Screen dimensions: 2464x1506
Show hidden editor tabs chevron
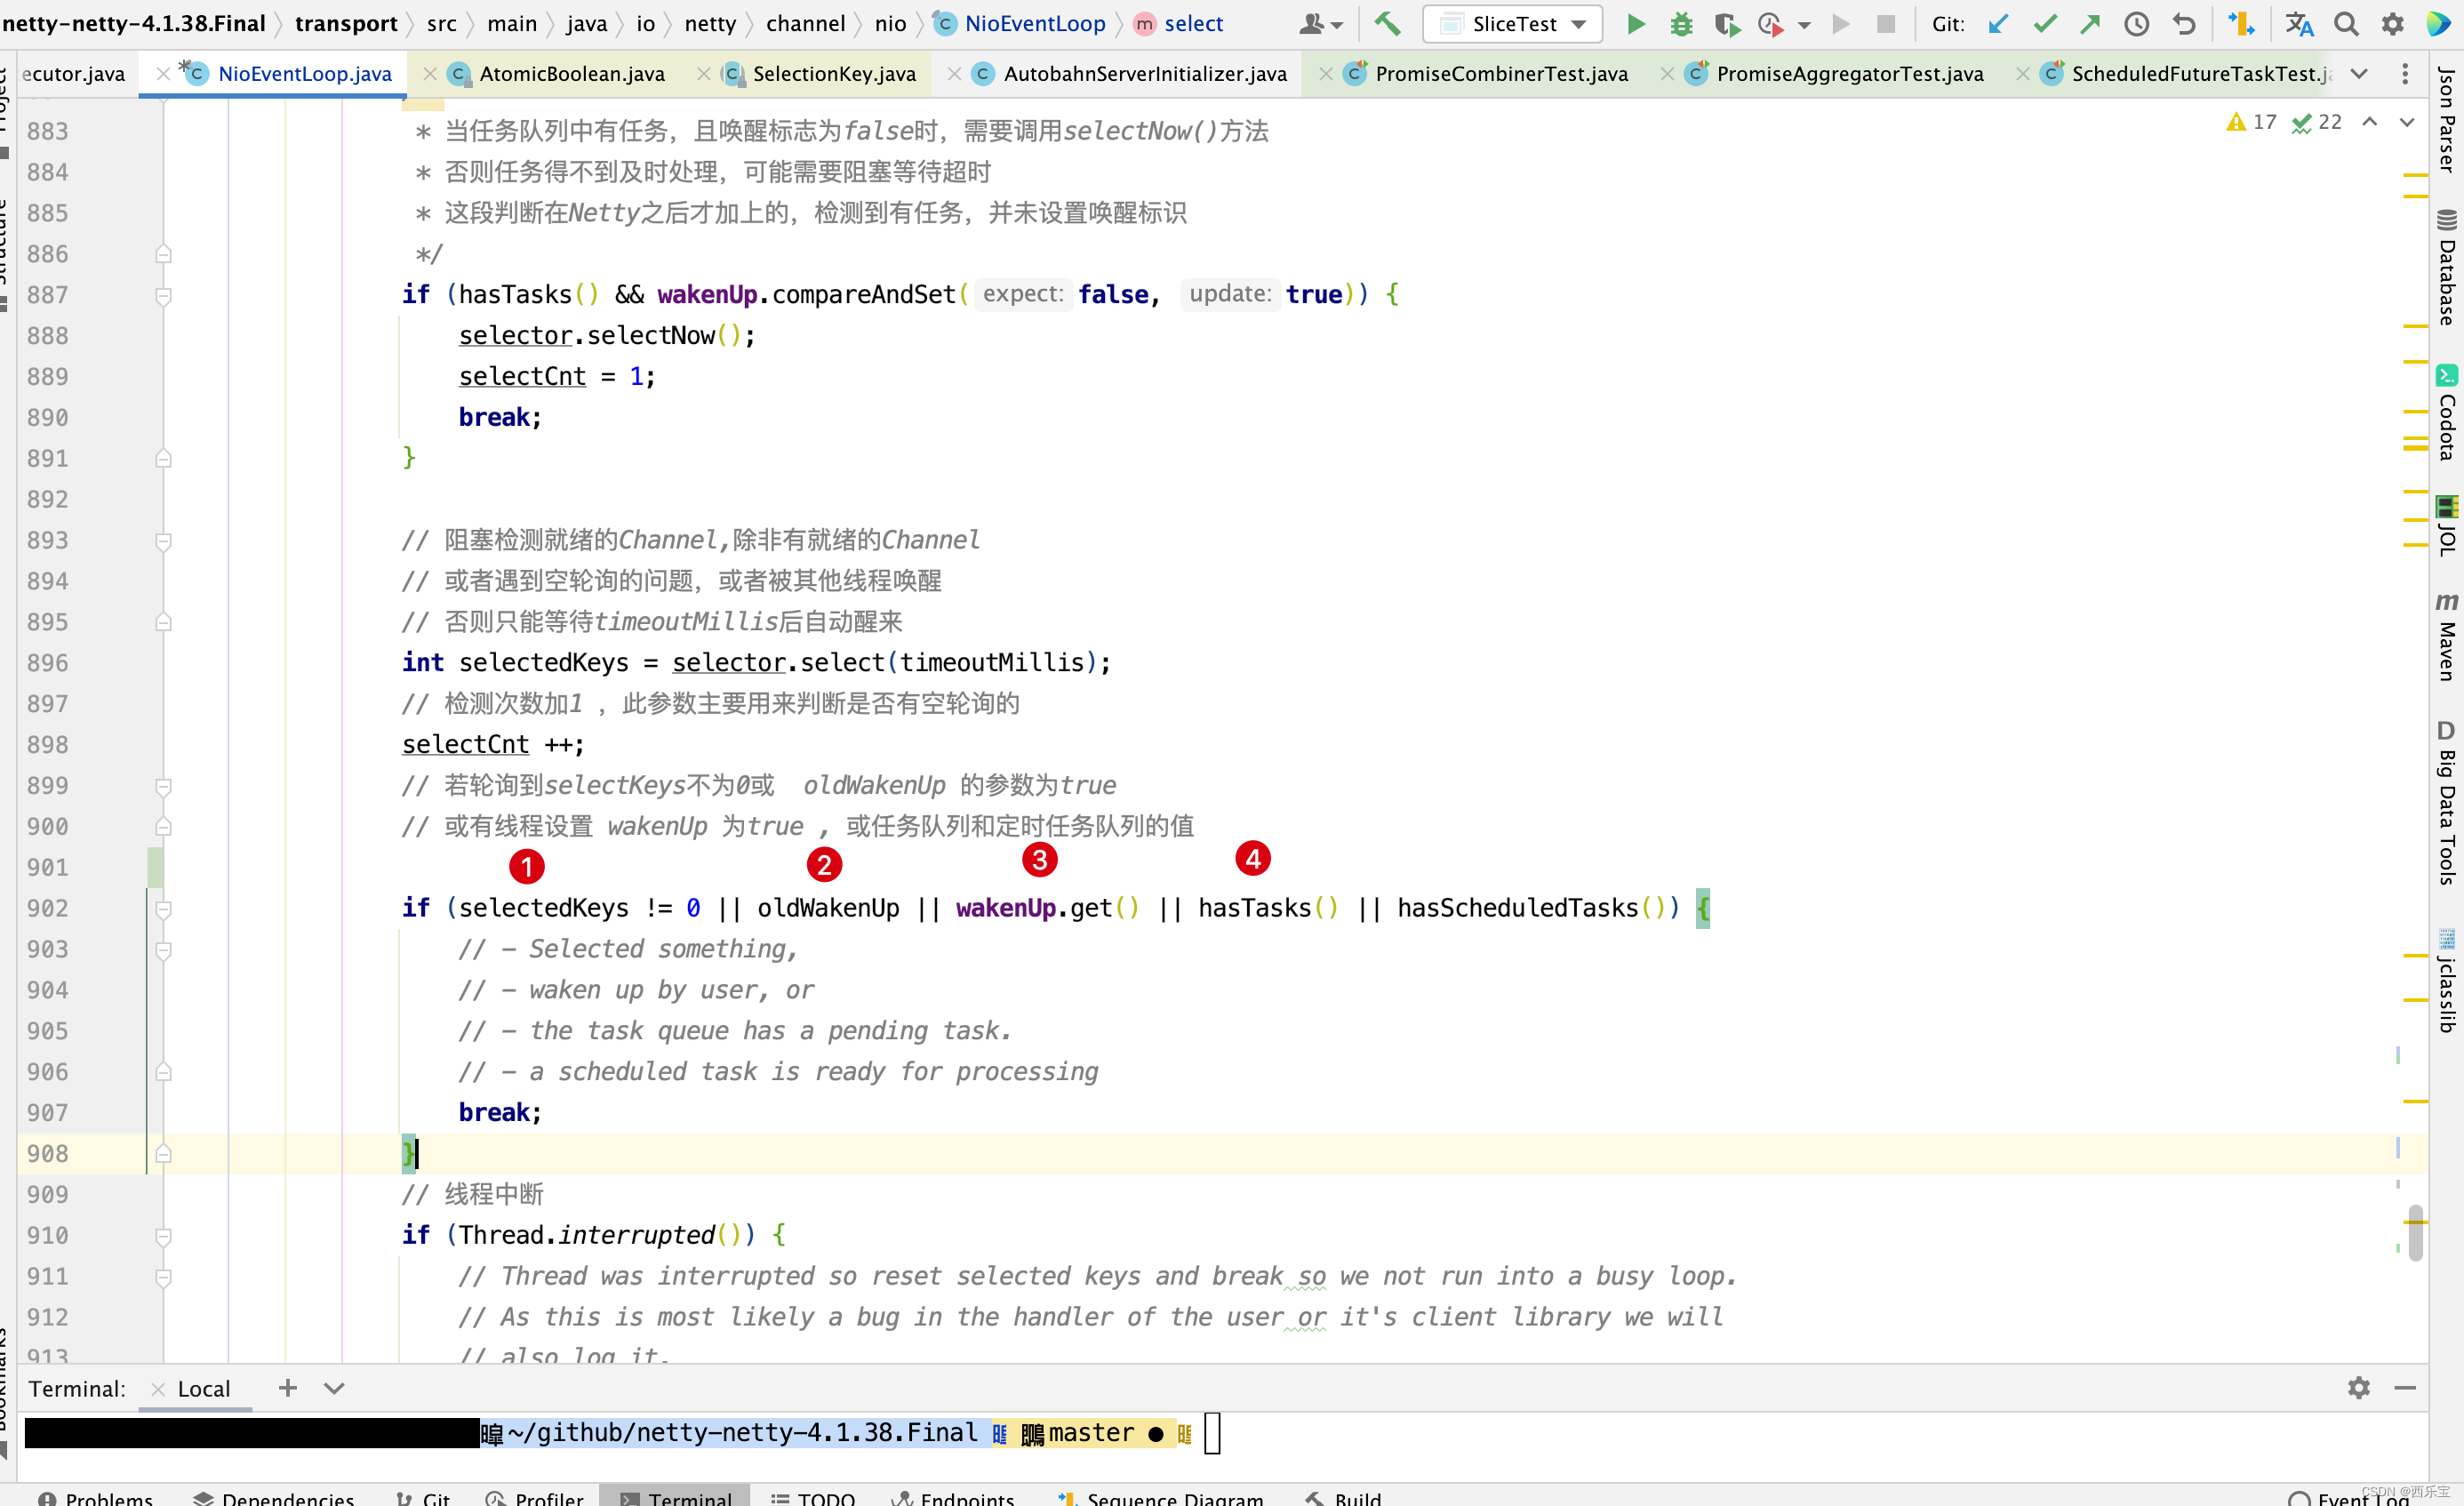tap(2359, 73)
